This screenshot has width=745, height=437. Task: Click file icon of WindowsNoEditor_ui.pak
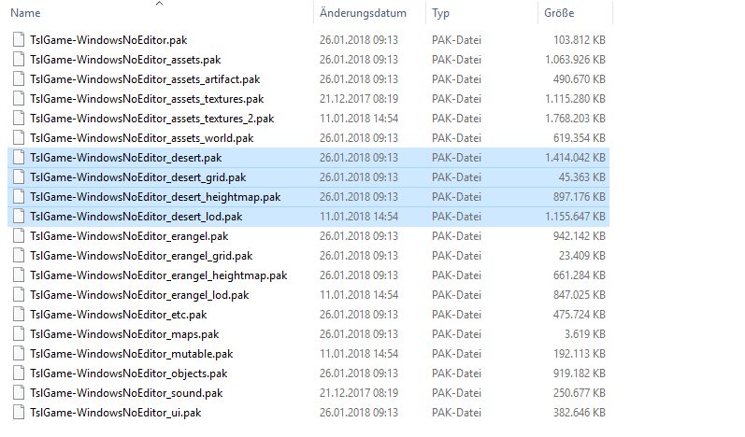pyautogui.click(x=19, y=413)
